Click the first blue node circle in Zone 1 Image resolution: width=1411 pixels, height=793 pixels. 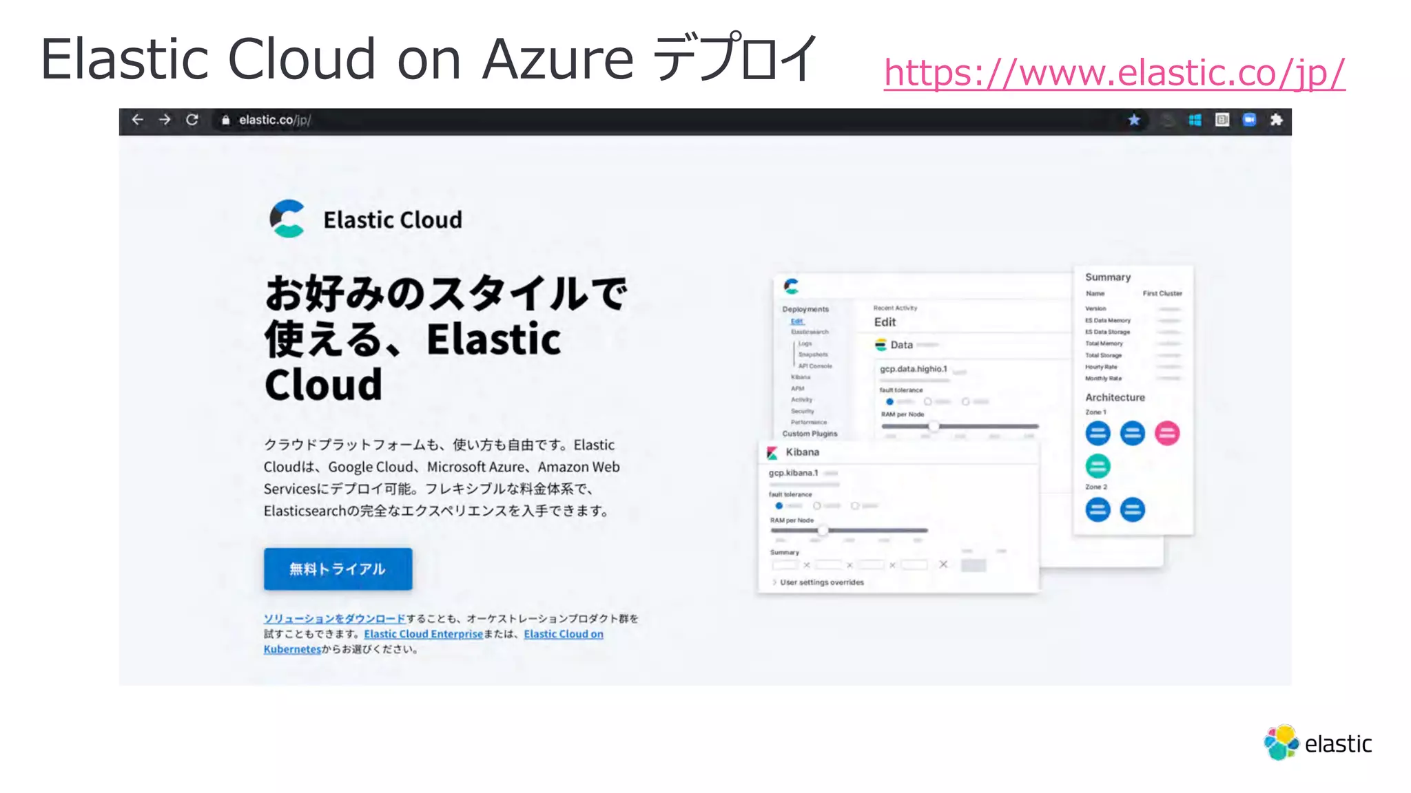(1098, 433)
